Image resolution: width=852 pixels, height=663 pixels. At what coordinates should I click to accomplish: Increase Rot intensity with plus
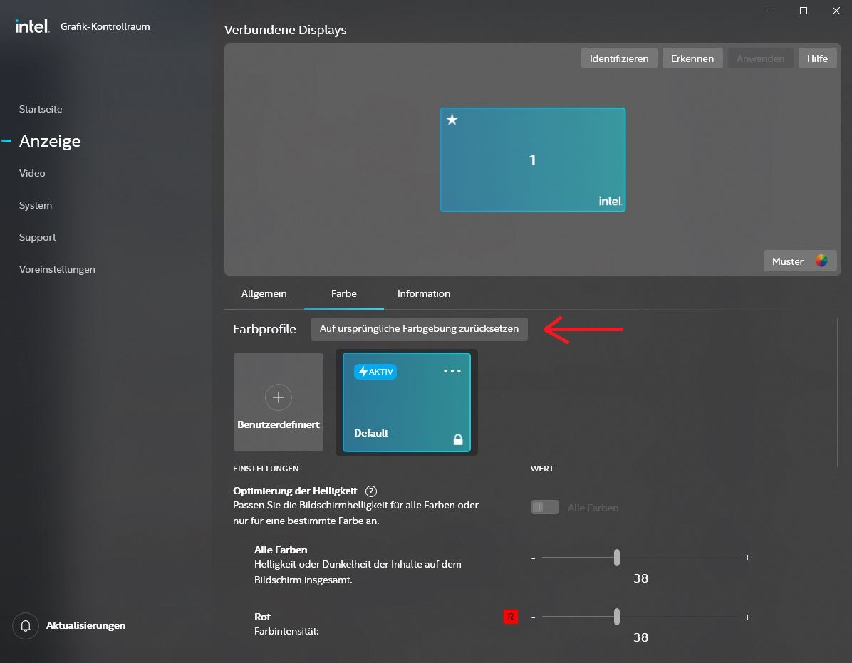tap(747, 617)
